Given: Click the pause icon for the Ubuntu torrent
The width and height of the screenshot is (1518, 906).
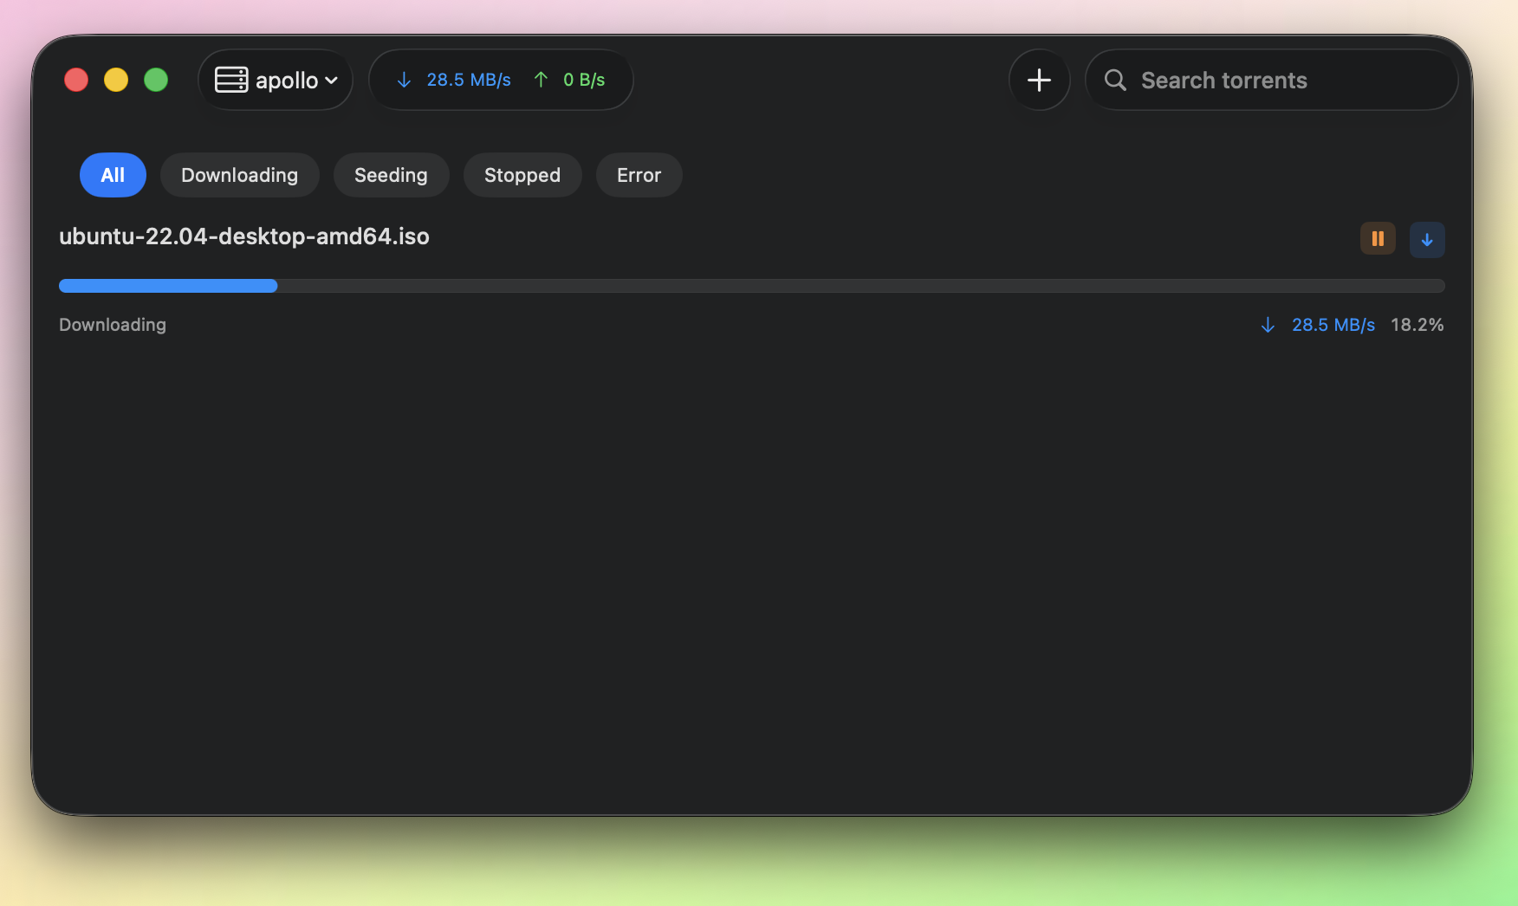Looking at the screenshot, I should click(x=1378, y=239).
